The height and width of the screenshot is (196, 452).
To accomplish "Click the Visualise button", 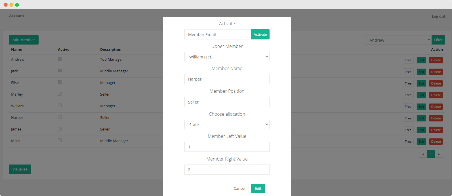I will (x=20, y=169).
